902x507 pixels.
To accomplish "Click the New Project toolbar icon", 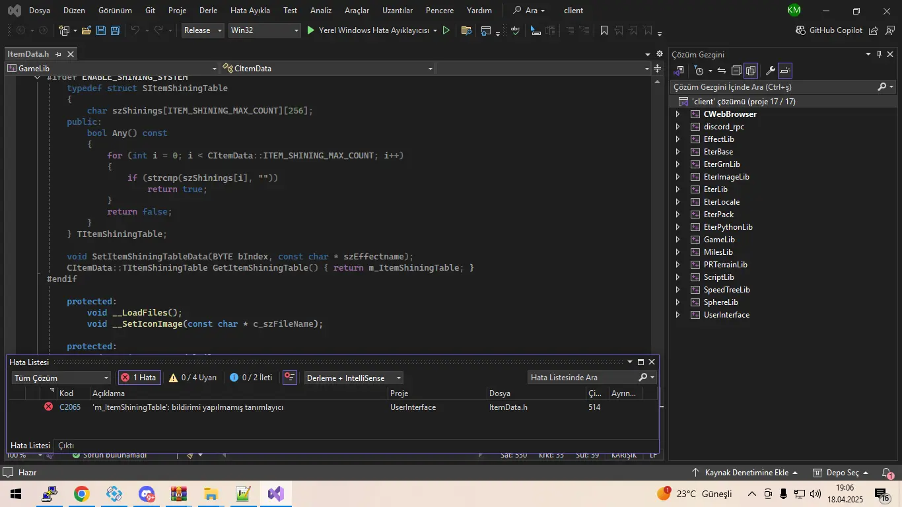I will (x=64, y=30).
